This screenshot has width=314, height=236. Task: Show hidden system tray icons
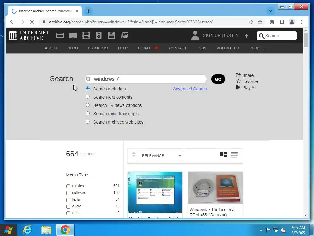[261, 230]
